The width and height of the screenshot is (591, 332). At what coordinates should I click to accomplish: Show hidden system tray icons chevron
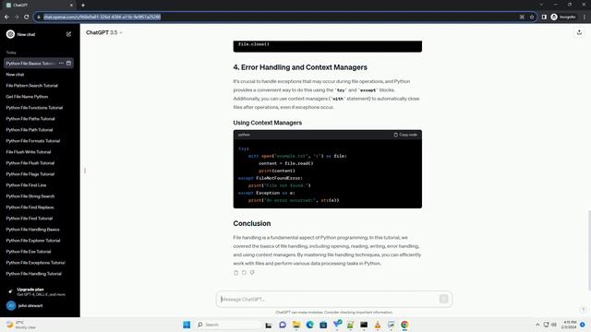(x=537, y=325)
